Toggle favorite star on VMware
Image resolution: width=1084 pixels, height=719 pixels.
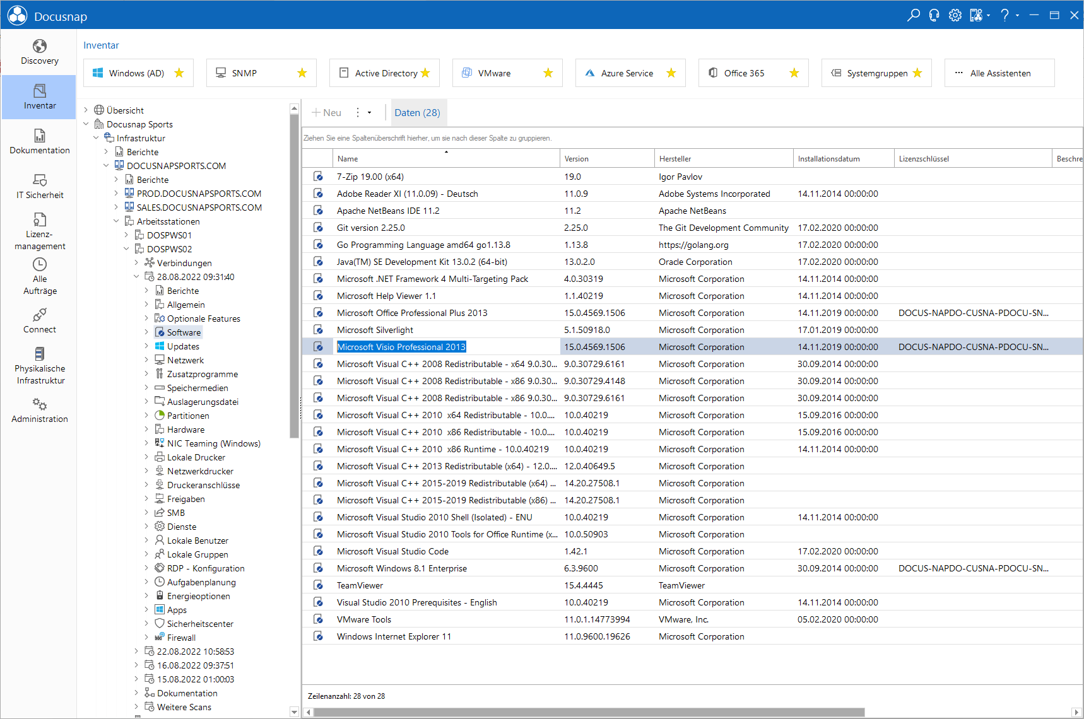(548, 73)
